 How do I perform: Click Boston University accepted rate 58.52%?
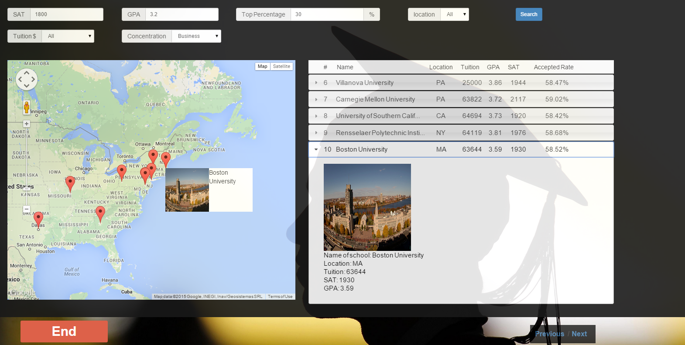tap(557, 149)
